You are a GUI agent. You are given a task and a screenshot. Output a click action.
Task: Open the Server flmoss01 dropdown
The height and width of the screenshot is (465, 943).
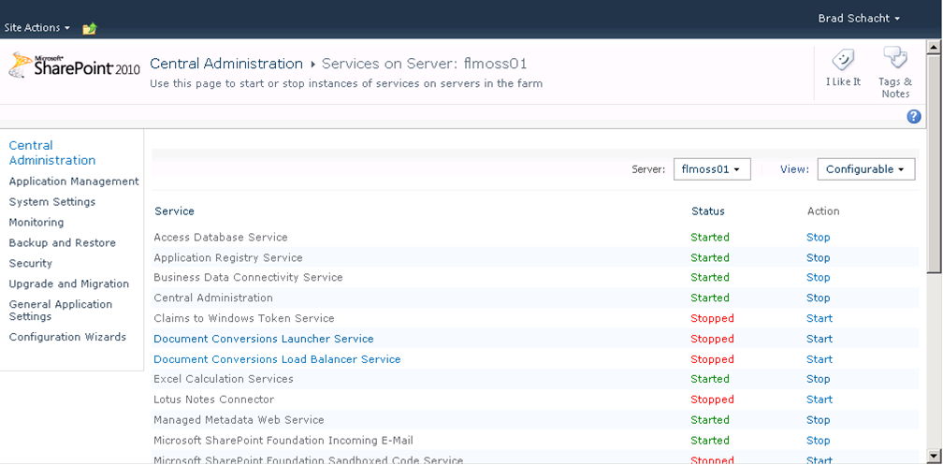(711, 169)
